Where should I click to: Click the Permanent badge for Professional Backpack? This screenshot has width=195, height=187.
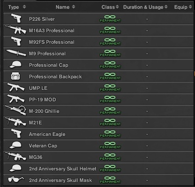(x=110, y=76)
